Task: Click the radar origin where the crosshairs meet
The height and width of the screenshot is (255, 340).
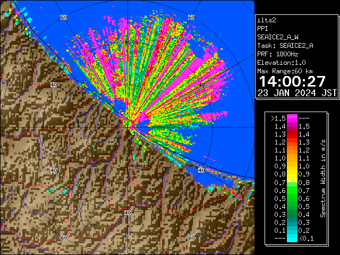Action: pos(127,127)
